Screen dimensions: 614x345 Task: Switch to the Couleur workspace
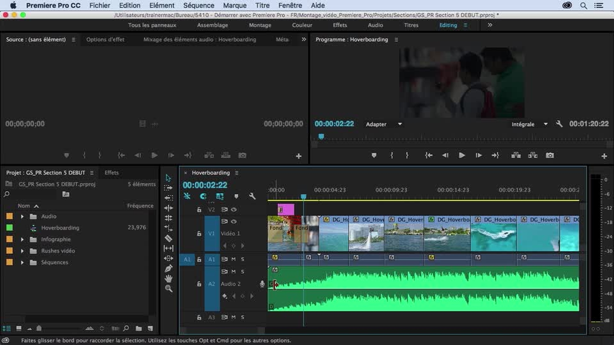point(302,25)
